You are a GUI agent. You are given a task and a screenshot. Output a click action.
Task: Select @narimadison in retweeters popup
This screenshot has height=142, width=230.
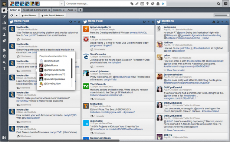point(52,61)
